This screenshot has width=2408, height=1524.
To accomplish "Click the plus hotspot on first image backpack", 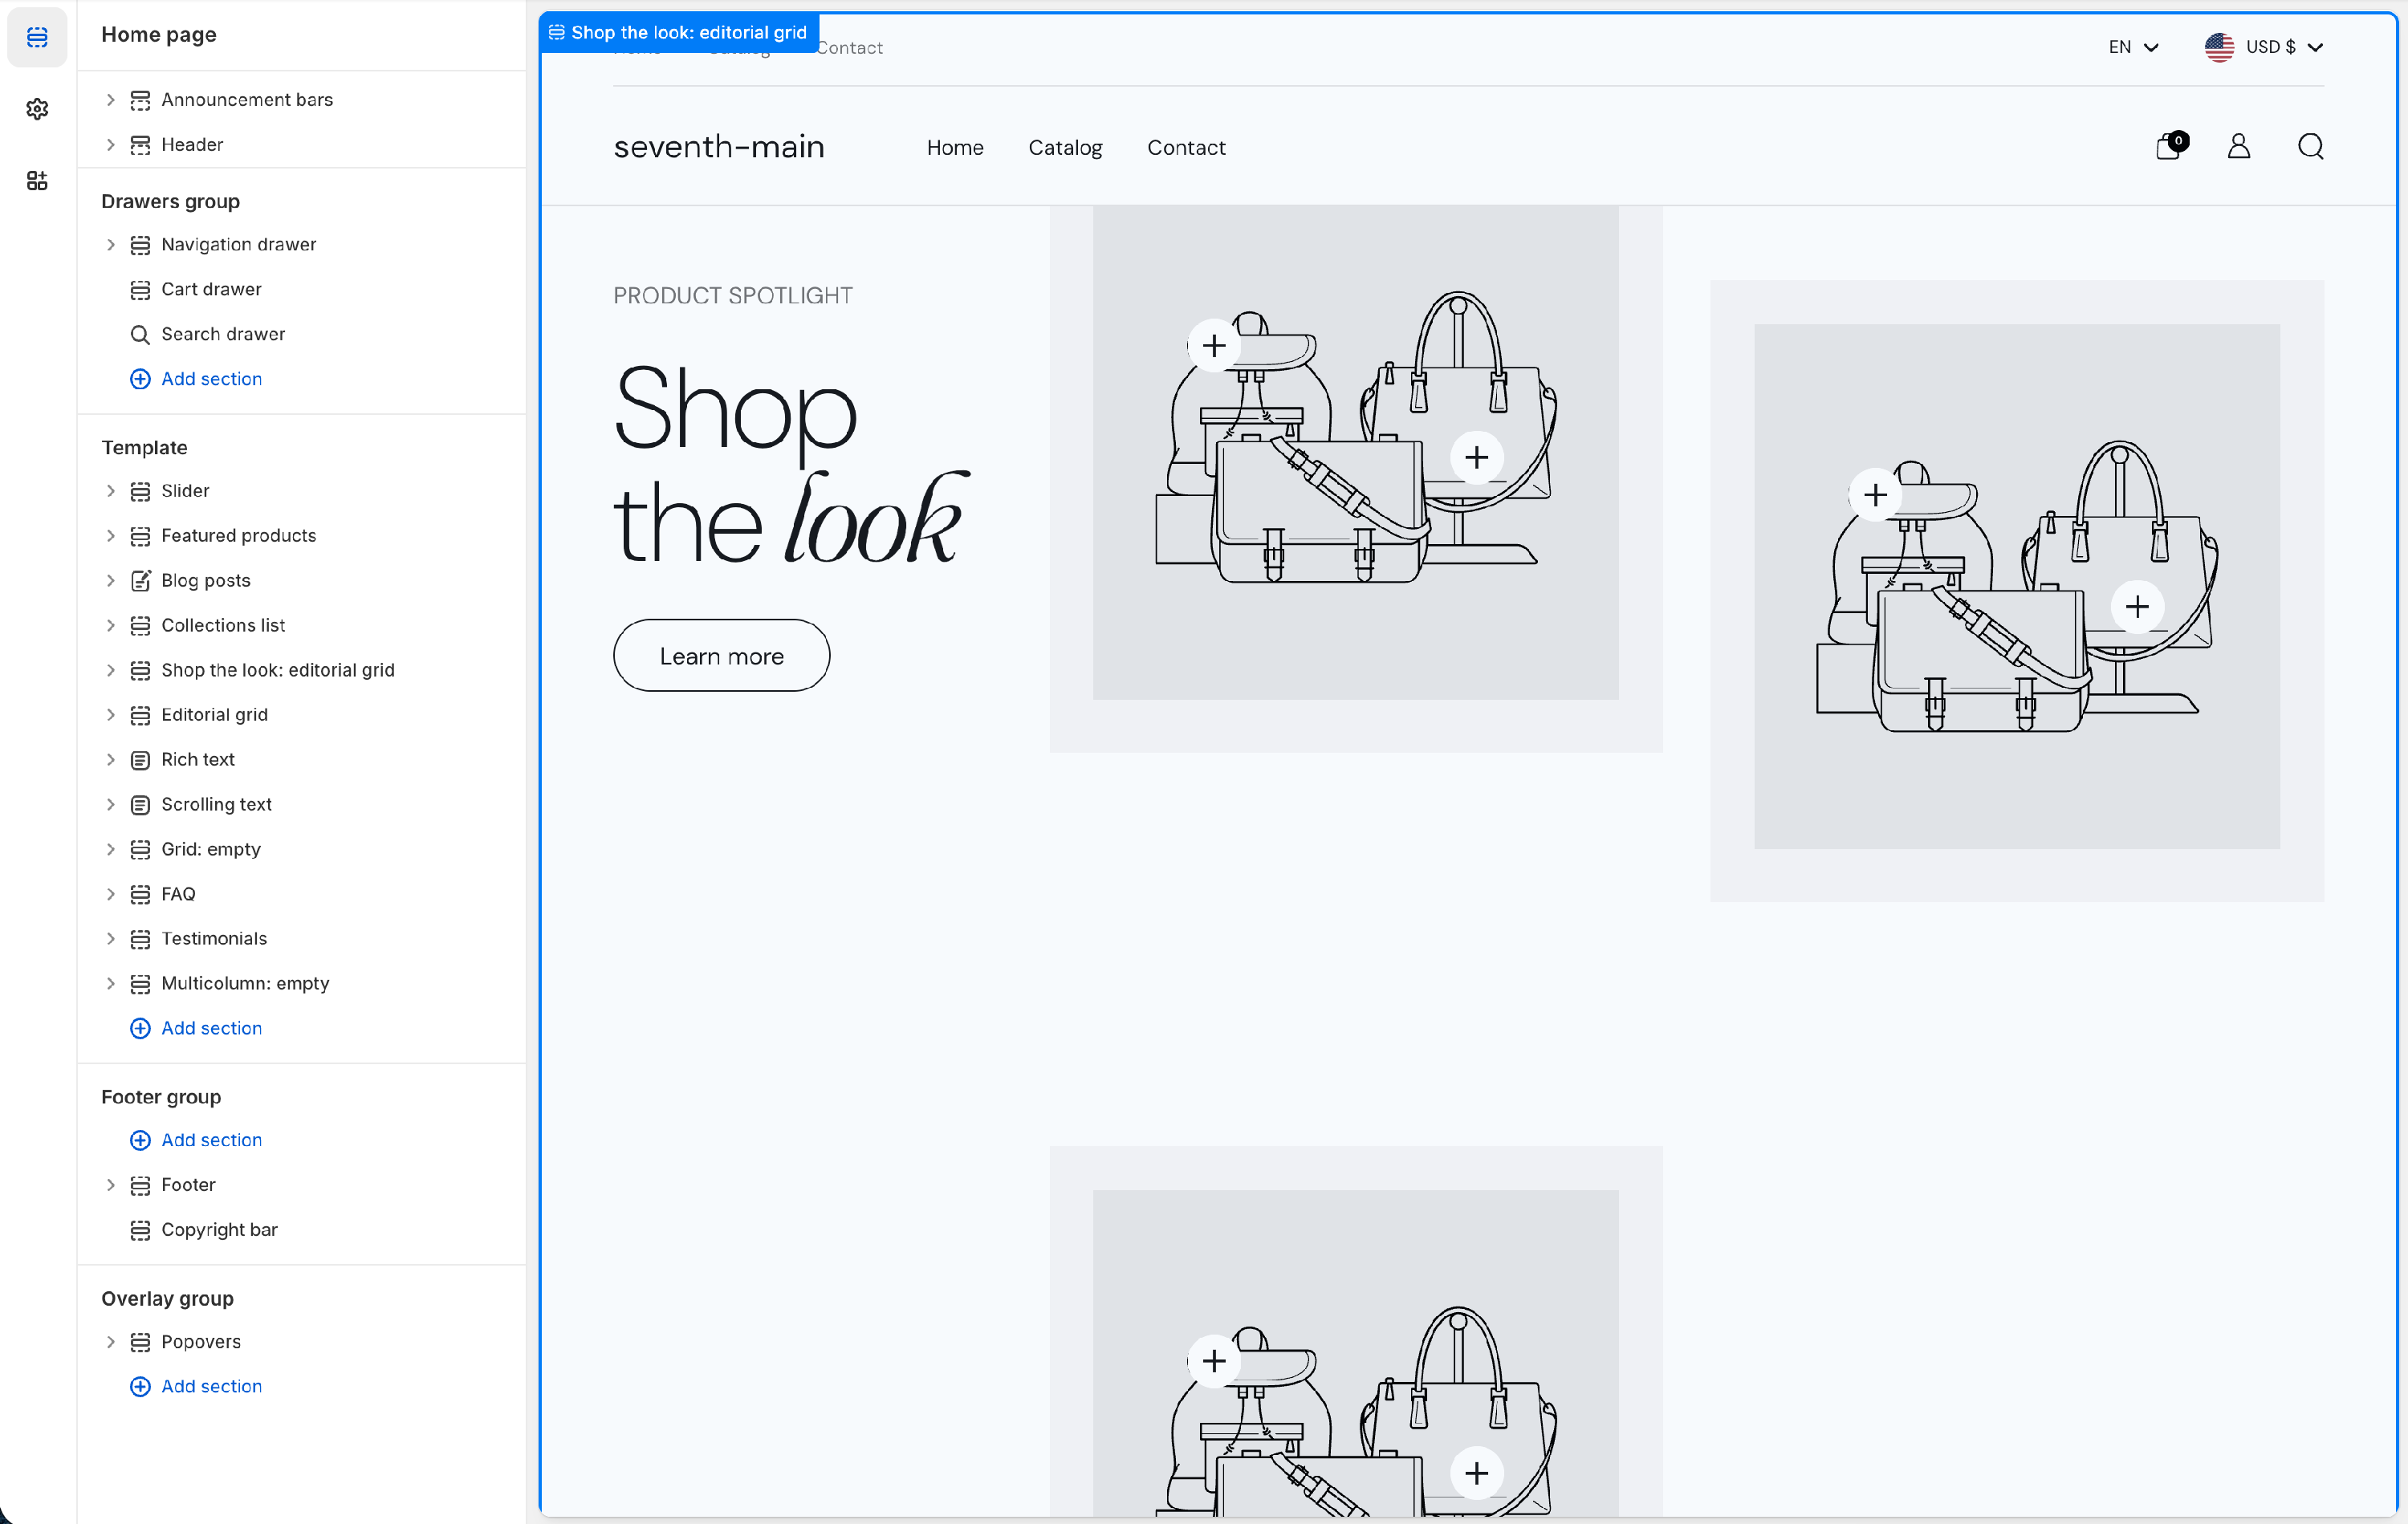I will (x=1214, y=346).
